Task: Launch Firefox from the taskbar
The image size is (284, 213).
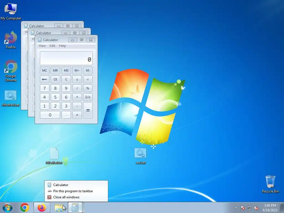Action: (x=42, y=207)
